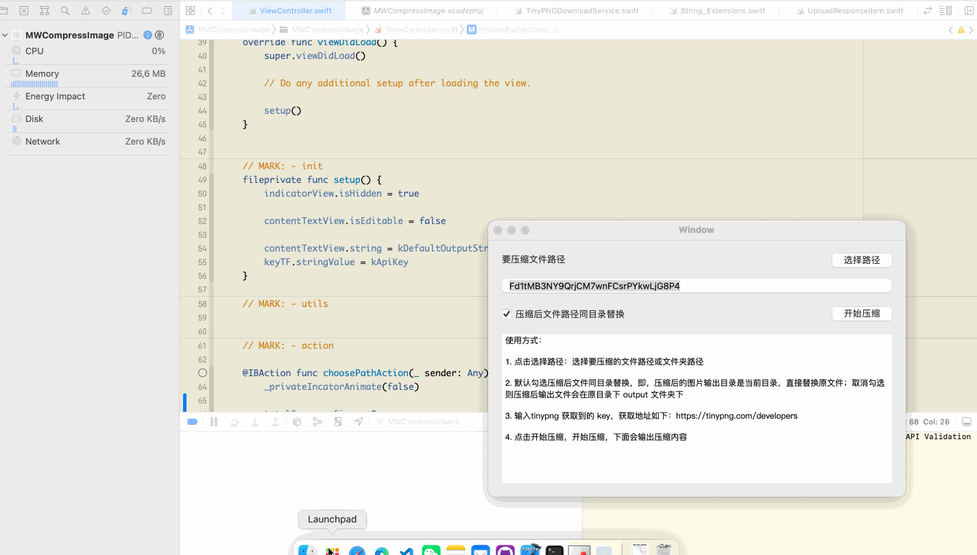The width and height of the screenshot is (977, 555).
Task: Open Environment Overrides in debug bar
Action: tap(338, 422)
